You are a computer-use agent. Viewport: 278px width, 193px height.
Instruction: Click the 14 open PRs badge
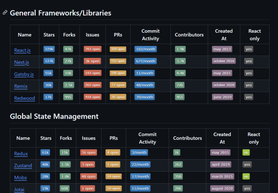pyautogui.click(x=114, y=177)
